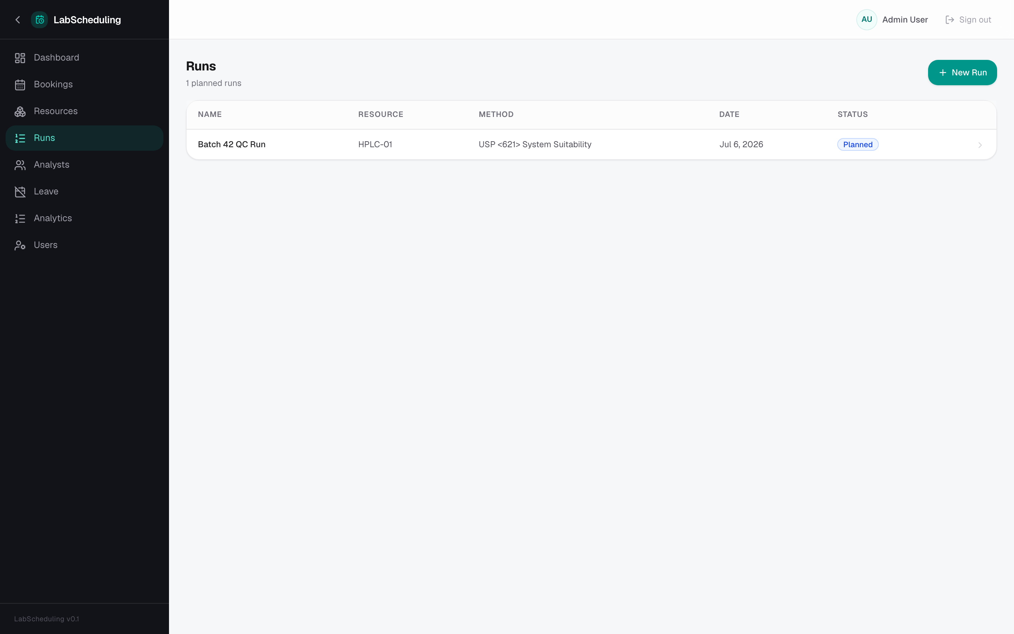Select the Bookings calendar icon
Screen dimensions: 1014x634
[x=20, y=85]
